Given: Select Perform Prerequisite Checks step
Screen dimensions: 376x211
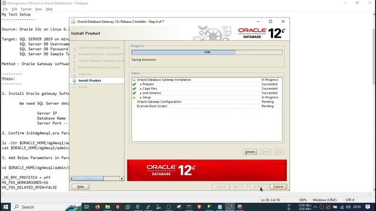Looking at the screenshot, I should [99, 67].
